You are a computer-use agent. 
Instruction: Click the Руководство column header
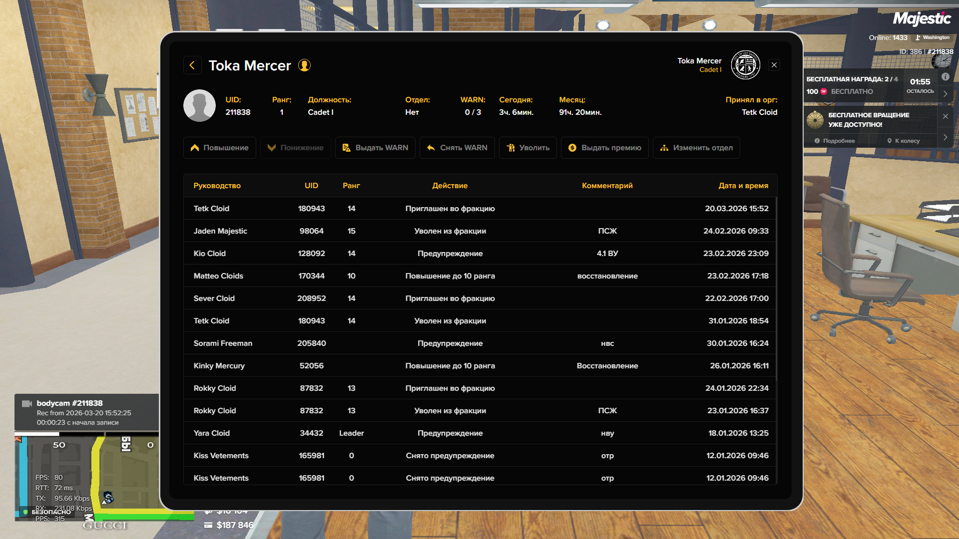[217, 186]
